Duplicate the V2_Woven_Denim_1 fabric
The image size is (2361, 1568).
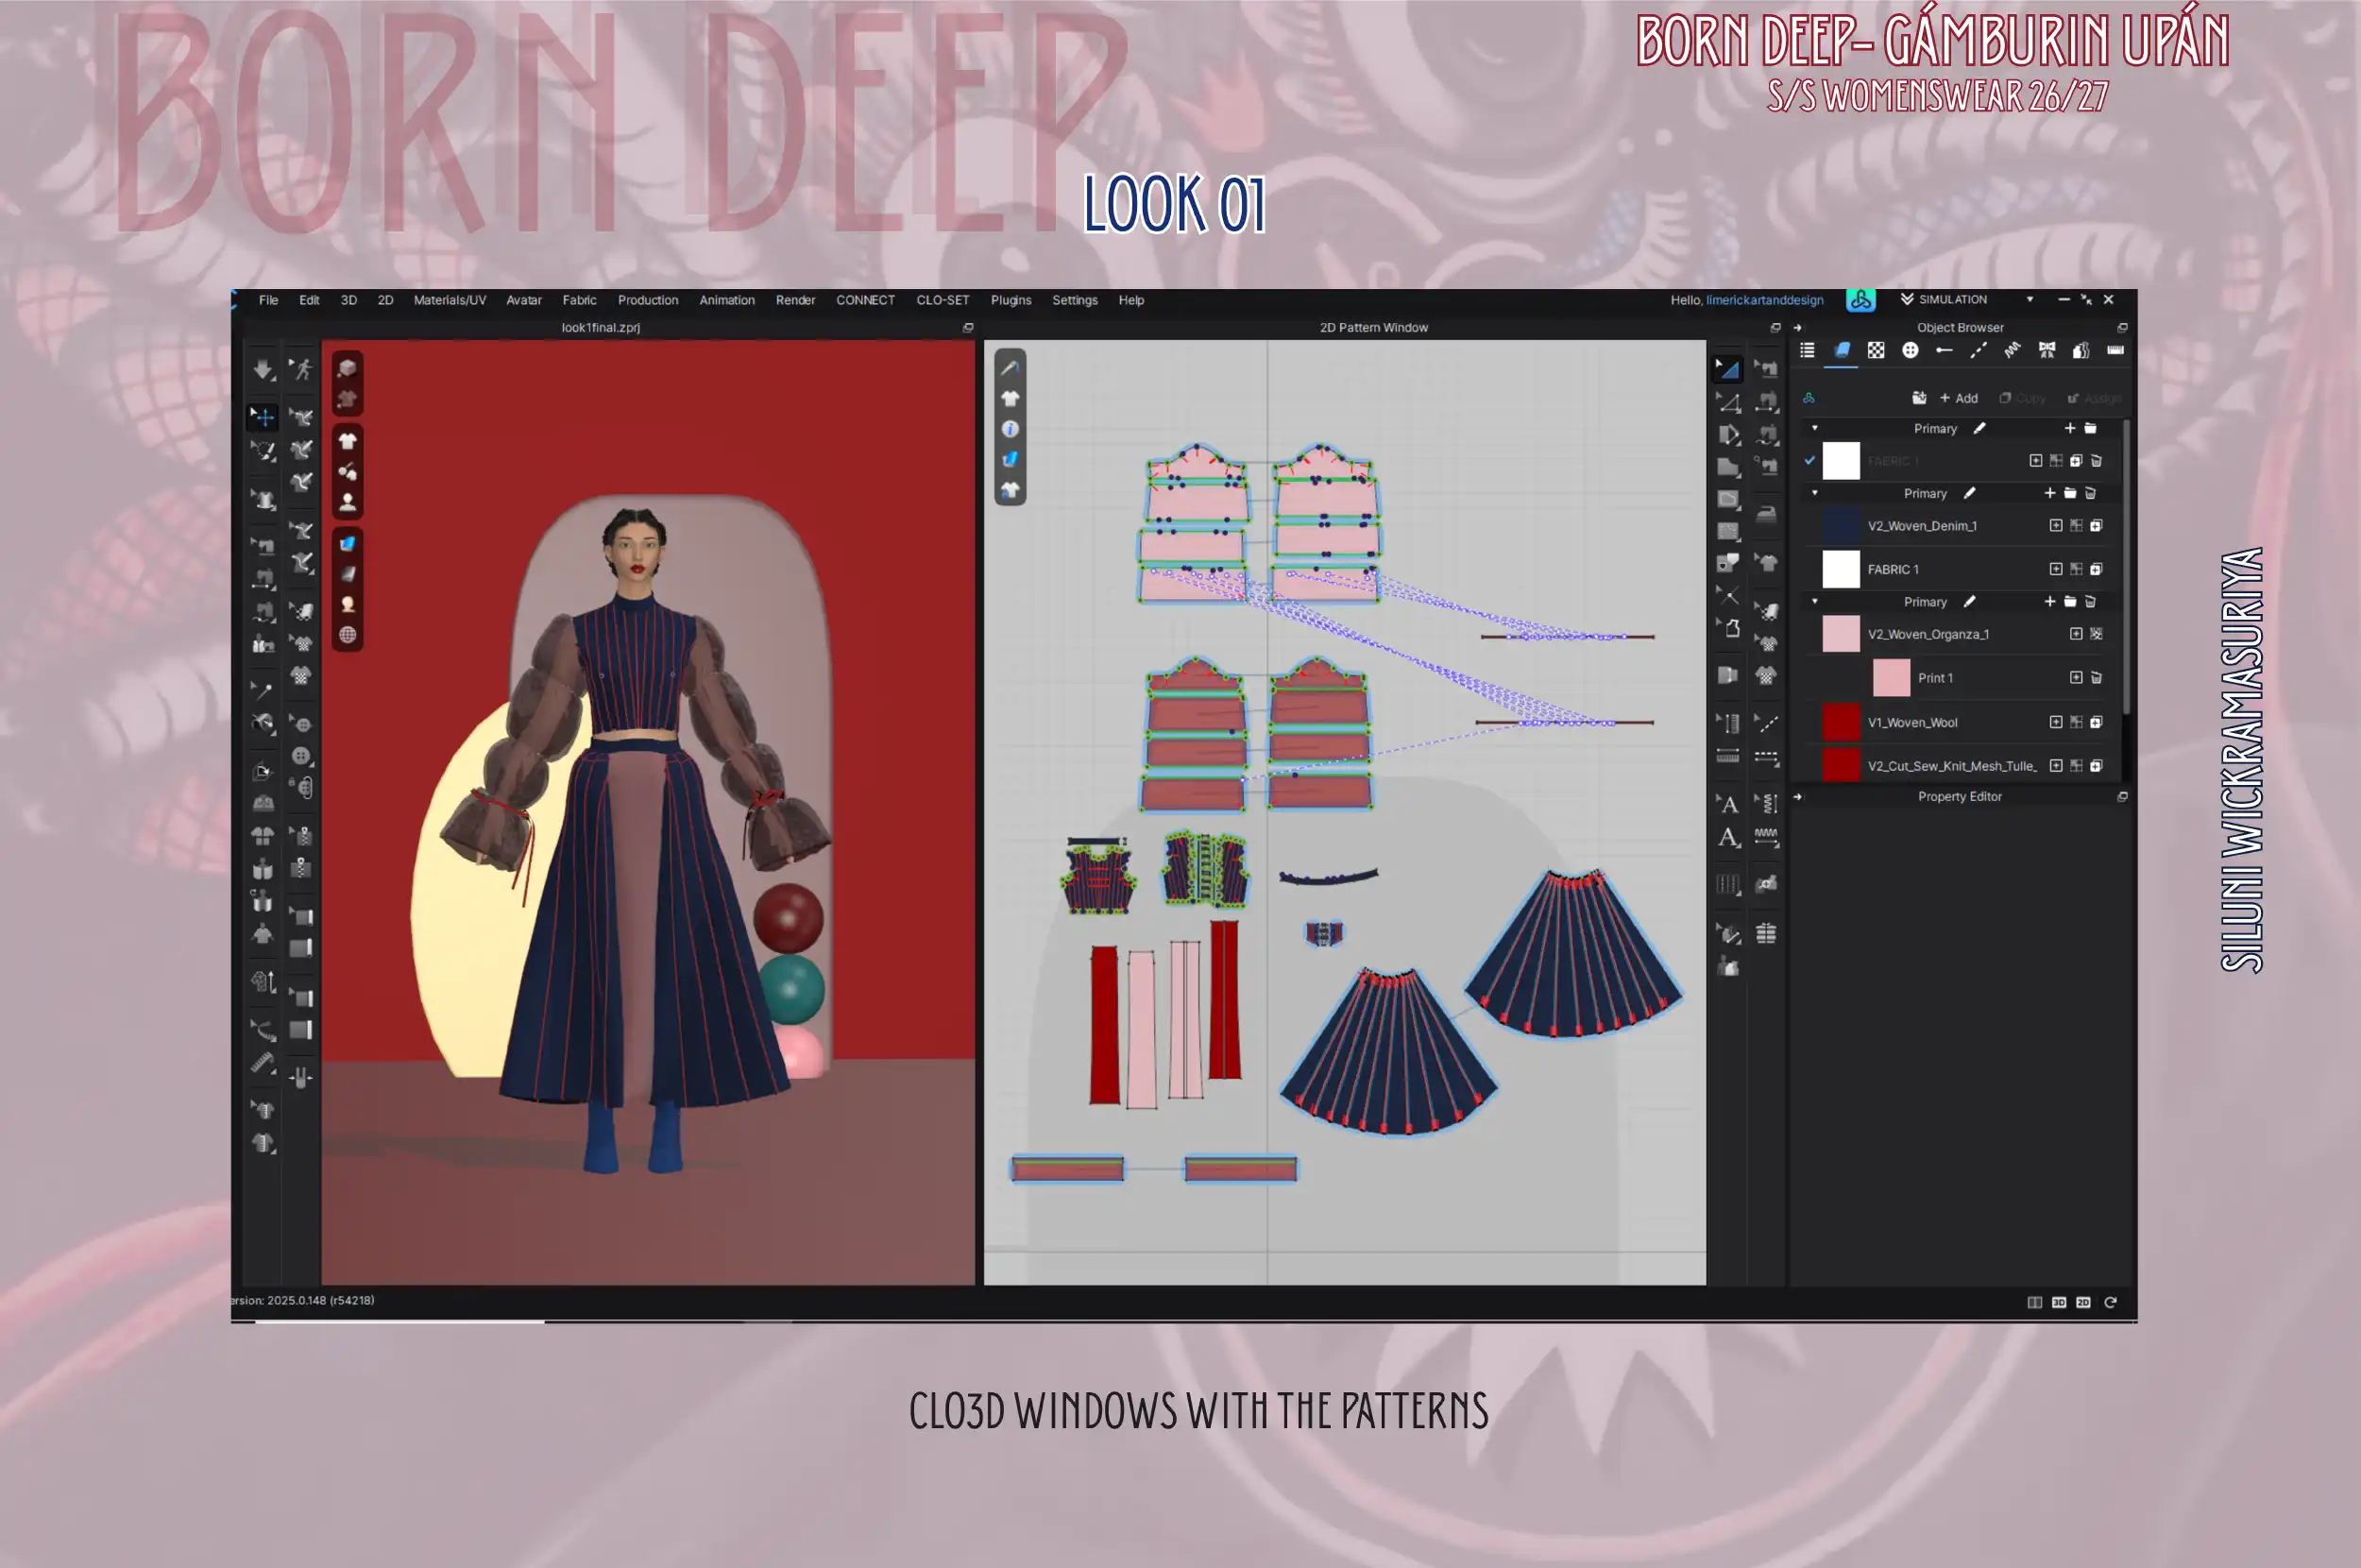click(2097, 526)
